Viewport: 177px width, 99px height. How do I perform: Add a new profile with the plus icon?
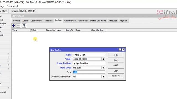[14, 26]
